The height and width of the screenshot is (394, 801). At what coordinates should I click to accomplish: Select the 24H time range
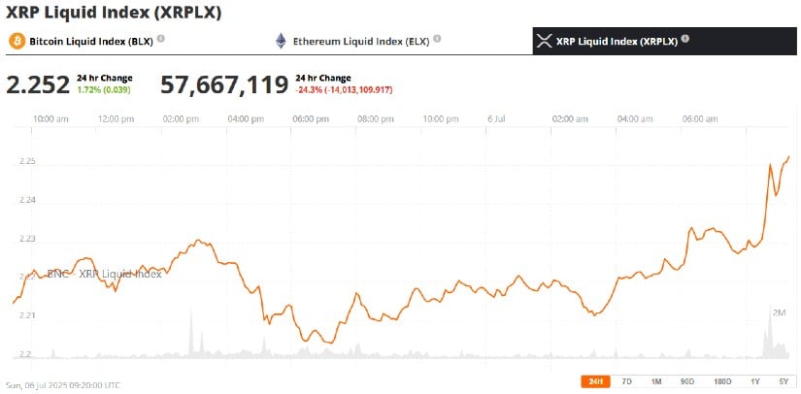[x=595, y=381]
